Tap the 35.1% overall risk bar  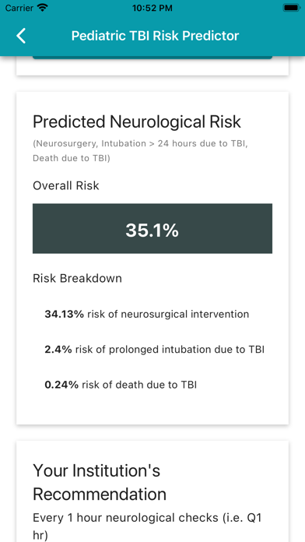152,228
